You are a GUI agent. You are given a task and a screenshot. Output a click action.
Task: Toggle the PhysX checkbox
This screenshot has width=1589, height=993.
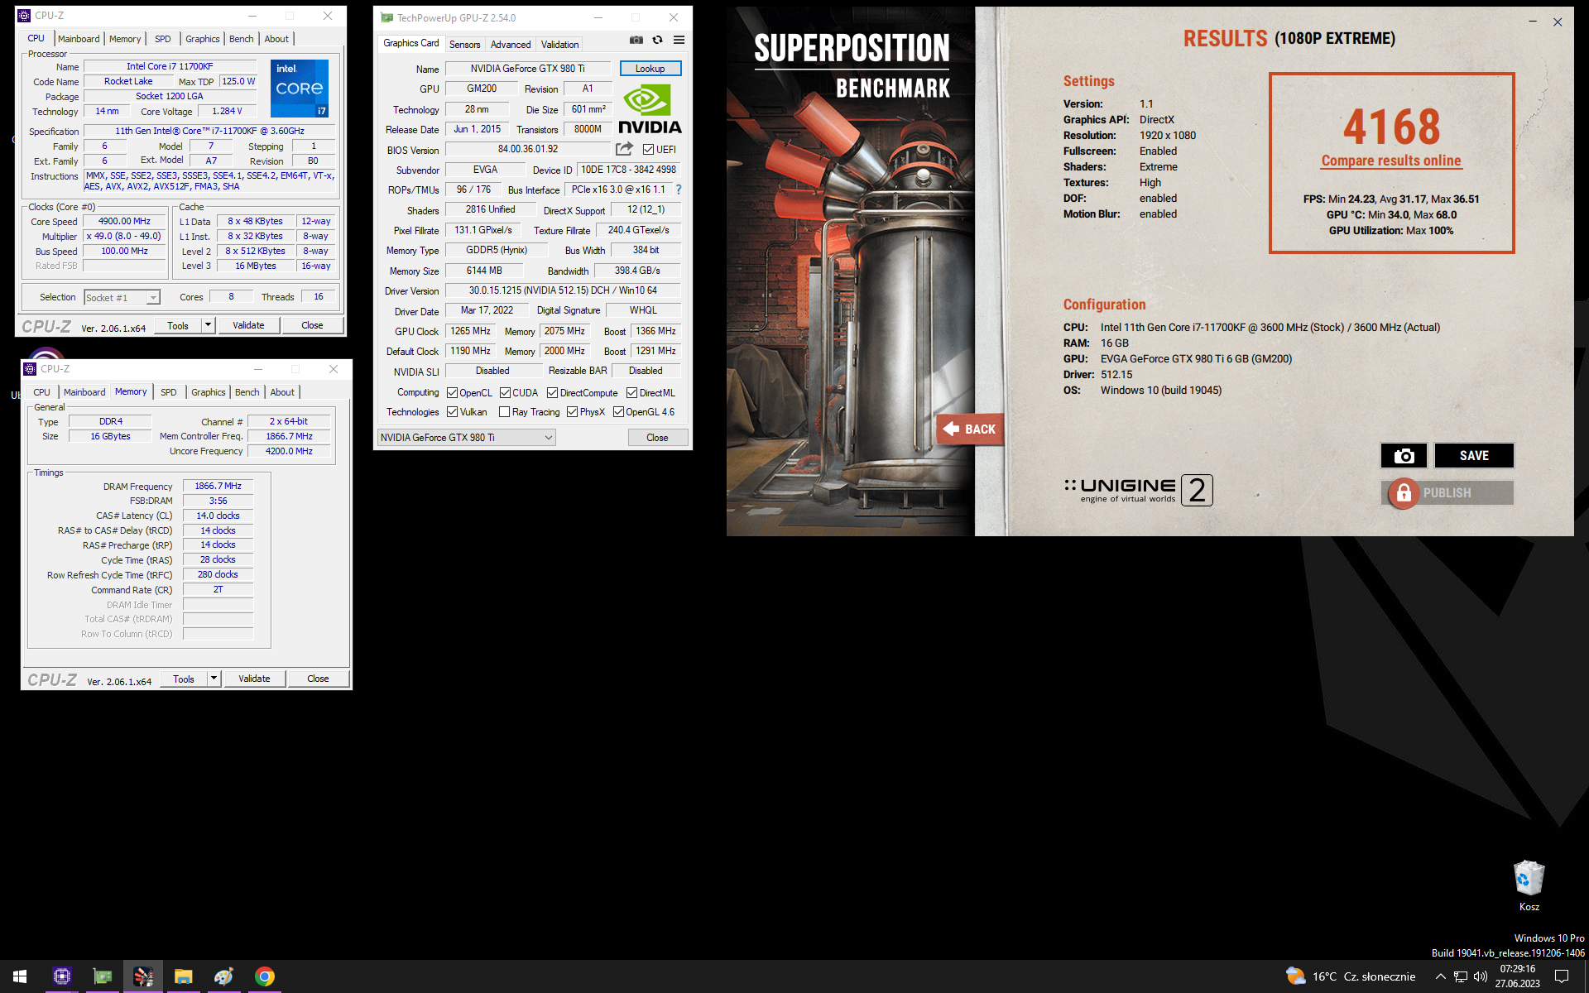coord(572,412)
